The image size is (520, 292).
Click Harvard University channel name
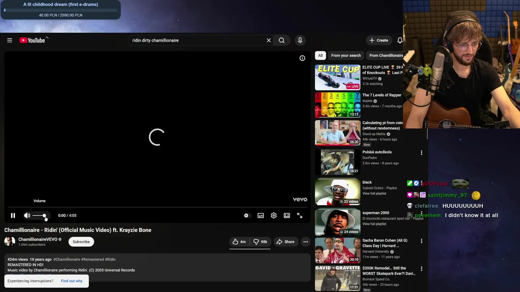point(376,251)
